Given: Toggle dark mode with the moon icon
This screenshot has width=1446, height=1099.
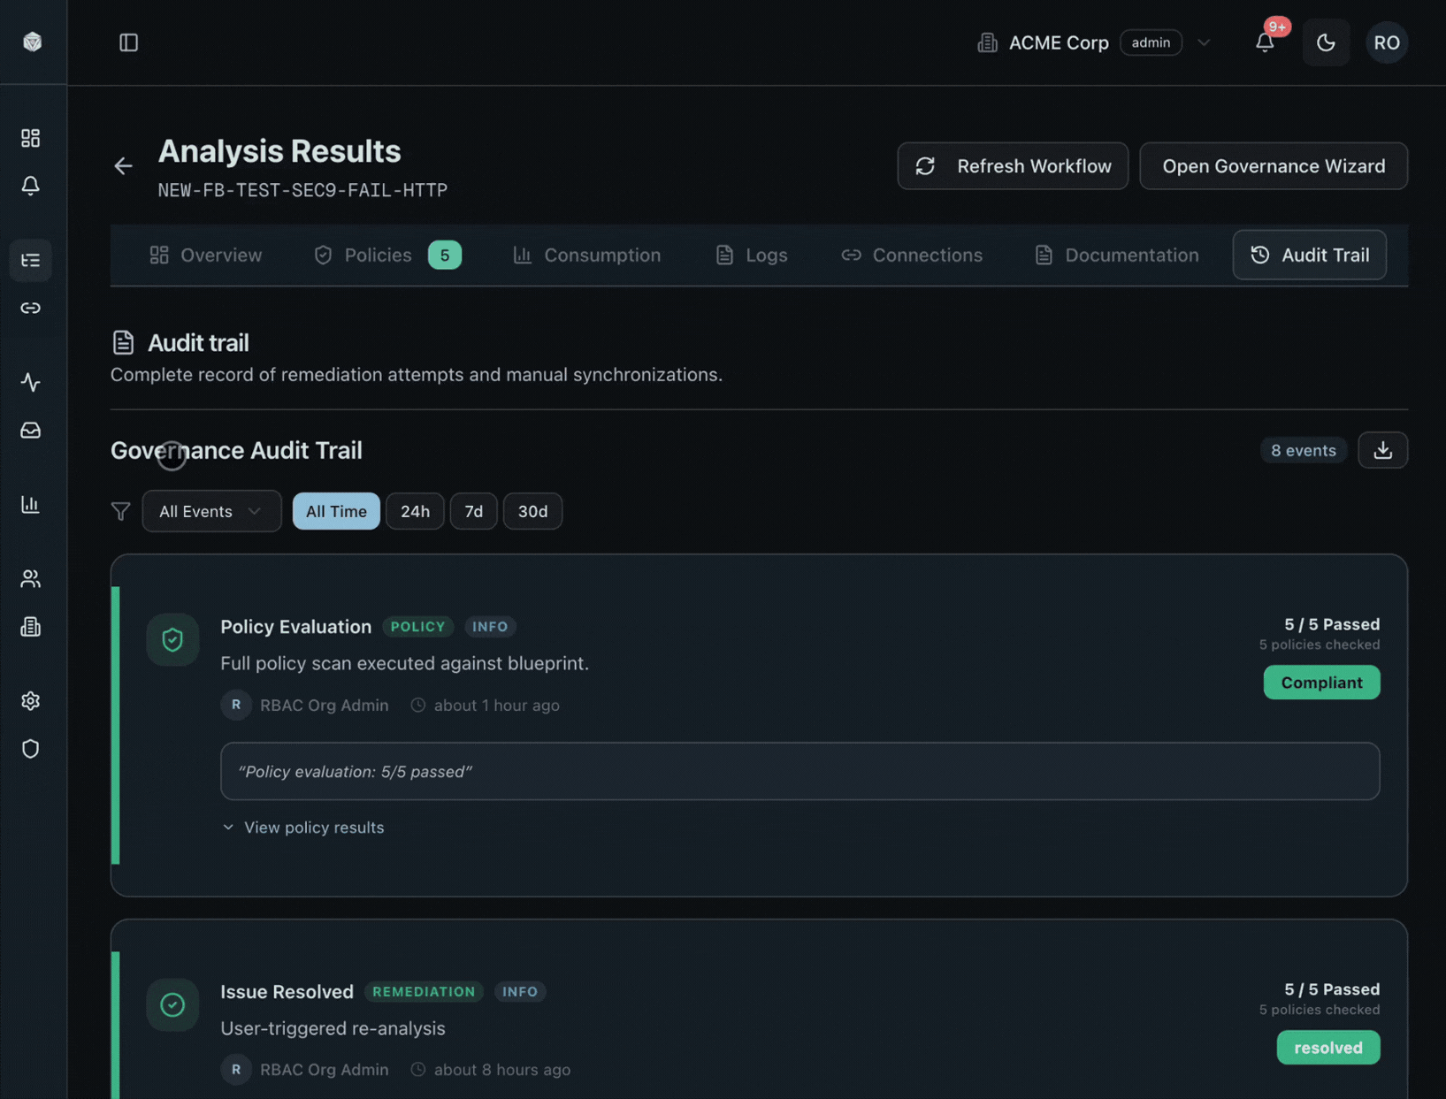Looking at the screenshot, I should (1326, 42).
